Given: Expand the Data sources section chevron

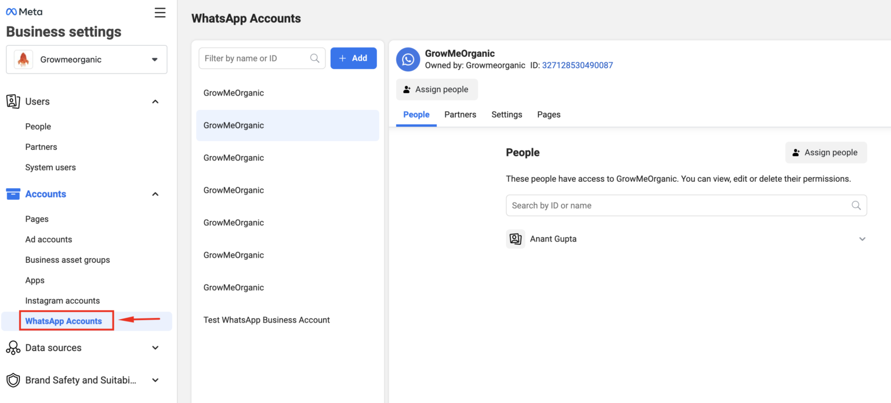Looking at the screenshot, I should (x=155, y=348).
